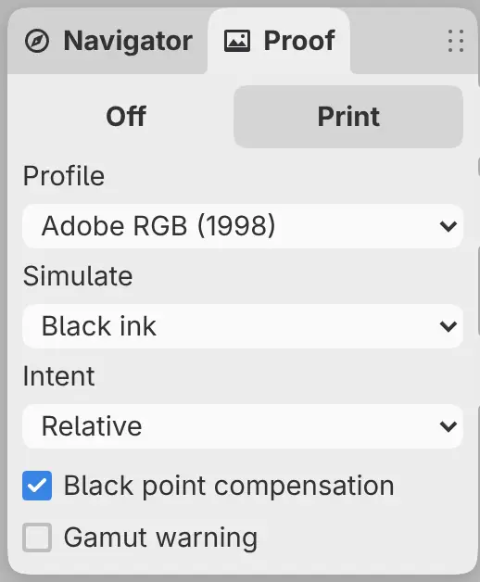Click the Proof image icon
480x582 pixels.
click(x=237, y=41)
